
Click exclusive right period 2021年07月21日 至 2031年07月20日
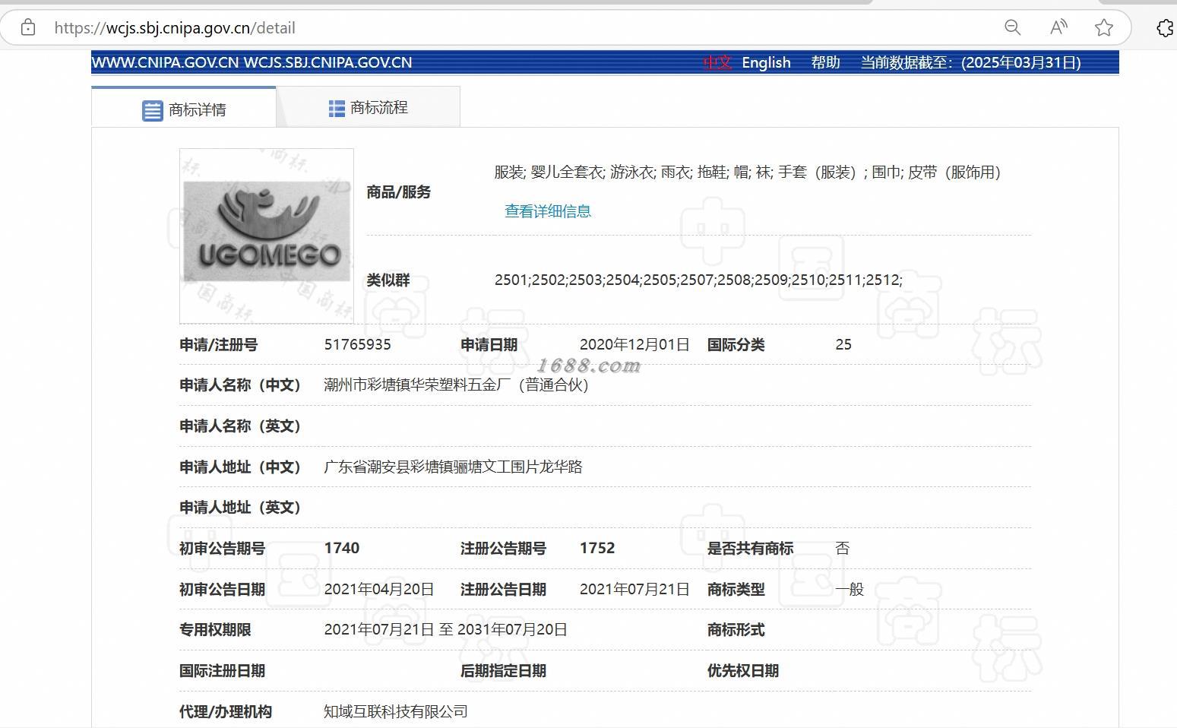[445, 629]
